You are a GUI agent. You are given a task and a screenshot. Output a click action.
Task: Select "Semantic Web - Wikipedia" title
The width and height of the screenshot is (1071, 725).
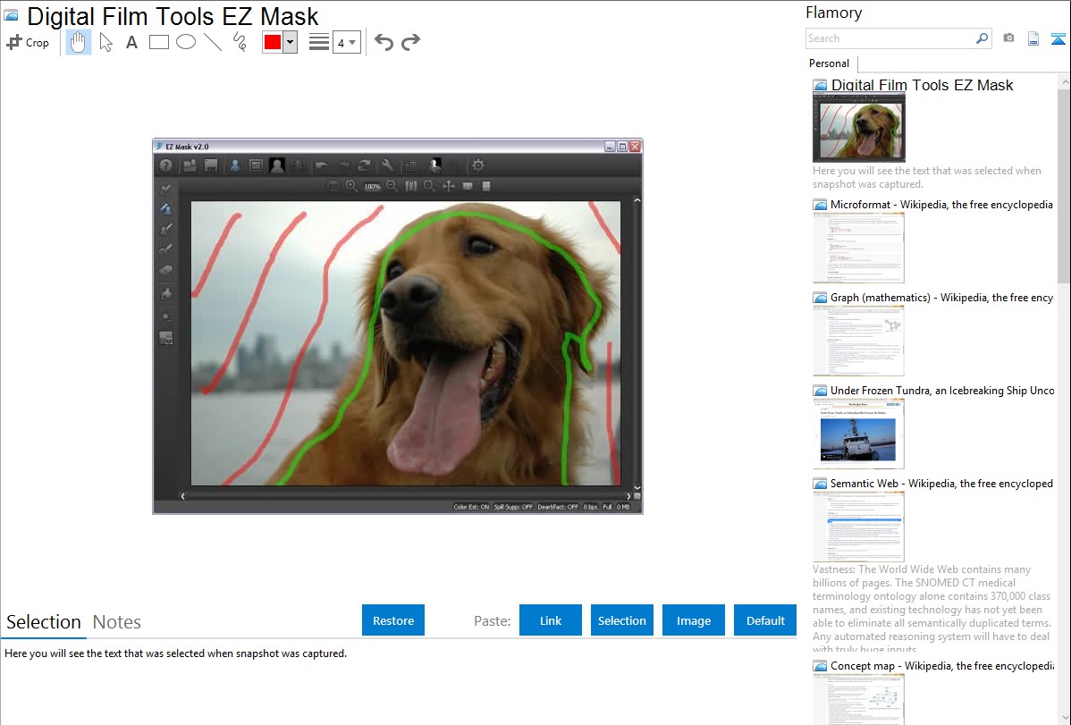coord(941,484)
